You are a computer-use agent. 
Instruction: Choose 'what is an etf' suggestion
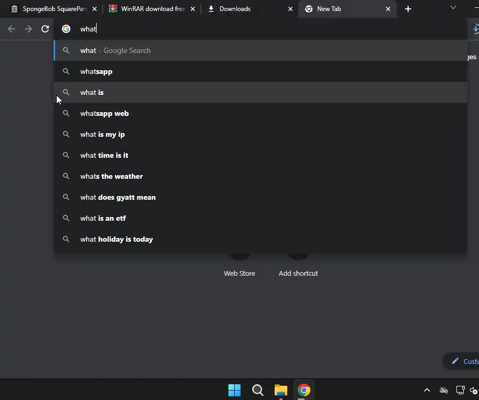pos(261,218)
